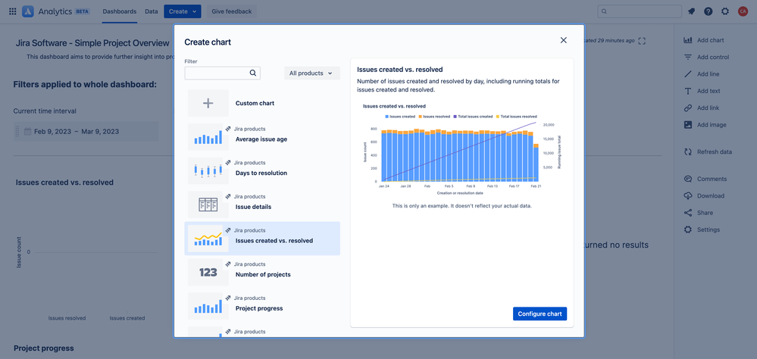
Task: Choose the Number of projects list label
Action: 263,274
